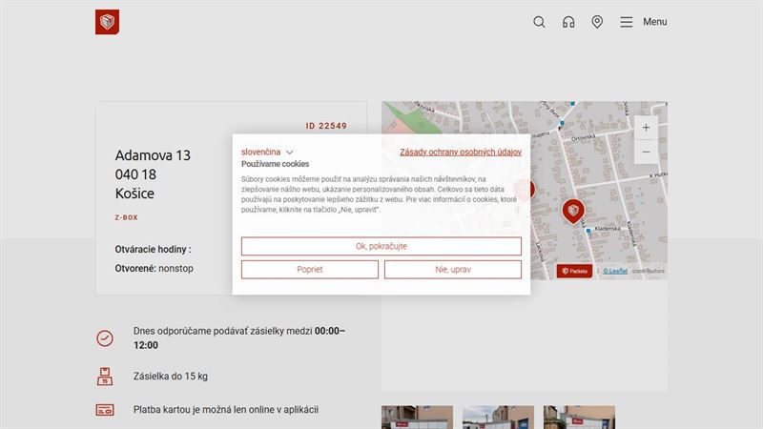Open the first Z-BOX photo thumbnail
Viewport: 763px width, 429px height.
(x=417, y=418)
